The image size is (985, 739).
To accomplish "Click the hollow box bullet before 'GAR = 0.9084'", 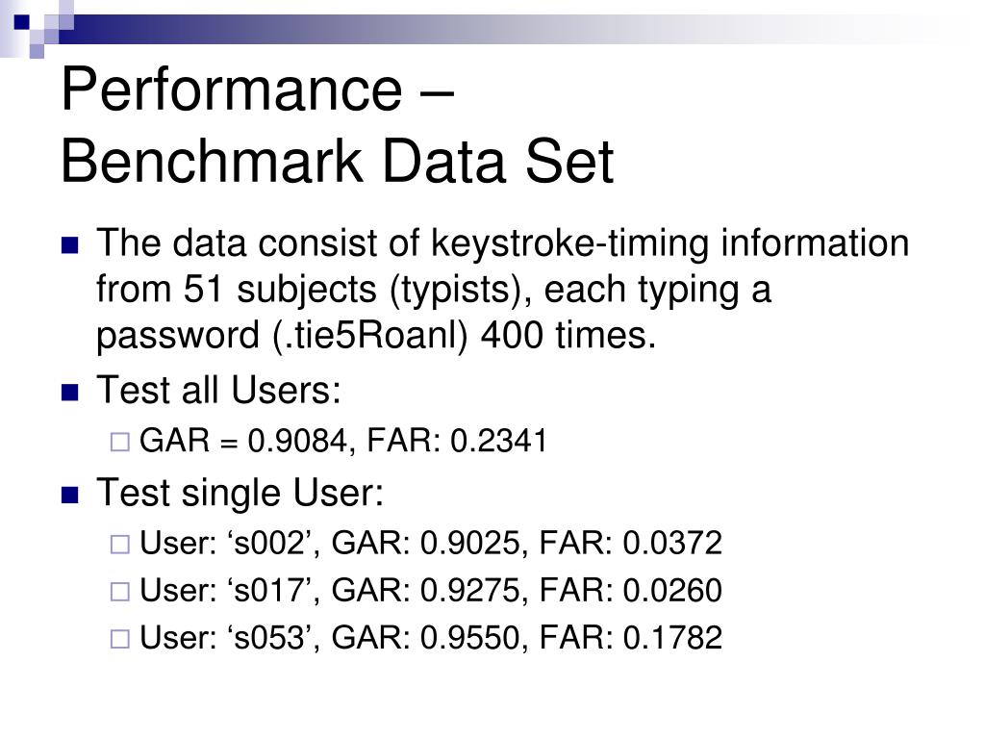I will pos(120,442).
